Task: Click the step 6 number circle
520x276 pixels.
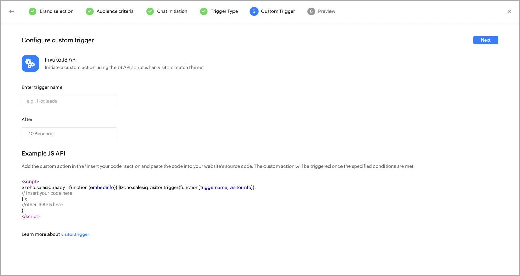Action: pos(311,11)
